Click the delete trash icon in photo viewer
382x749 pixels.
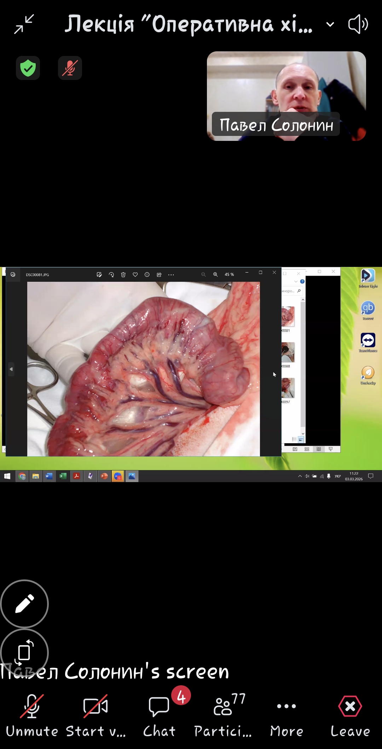point(123,275)
